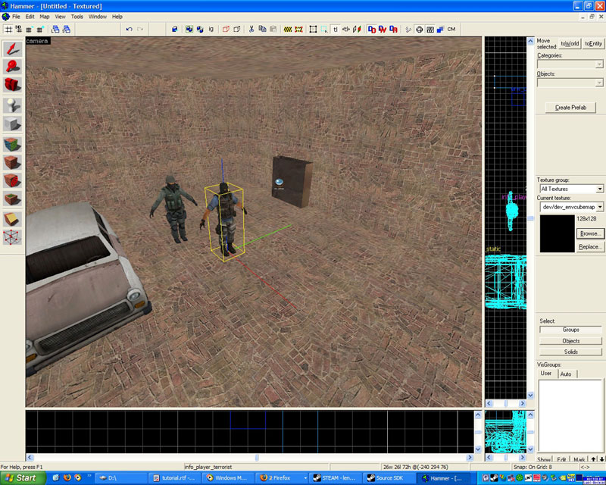Select the Apply Decals tool icon
606x485 pixels.
coord(12,180)
